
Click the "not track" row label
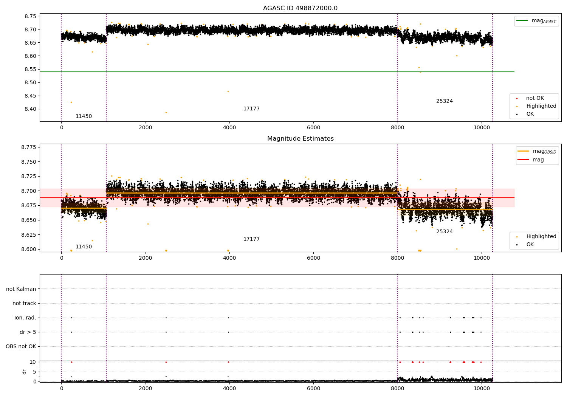[24, 303]
